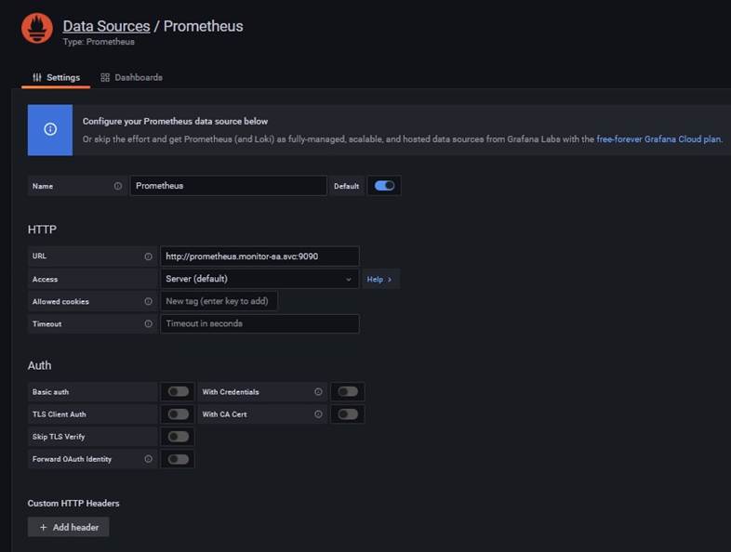Expand the Access Help section

tap(379, 279)
